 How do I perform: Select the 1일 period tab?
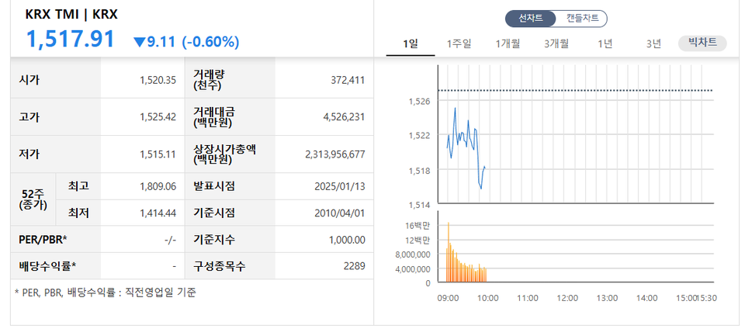pos(411,44)
